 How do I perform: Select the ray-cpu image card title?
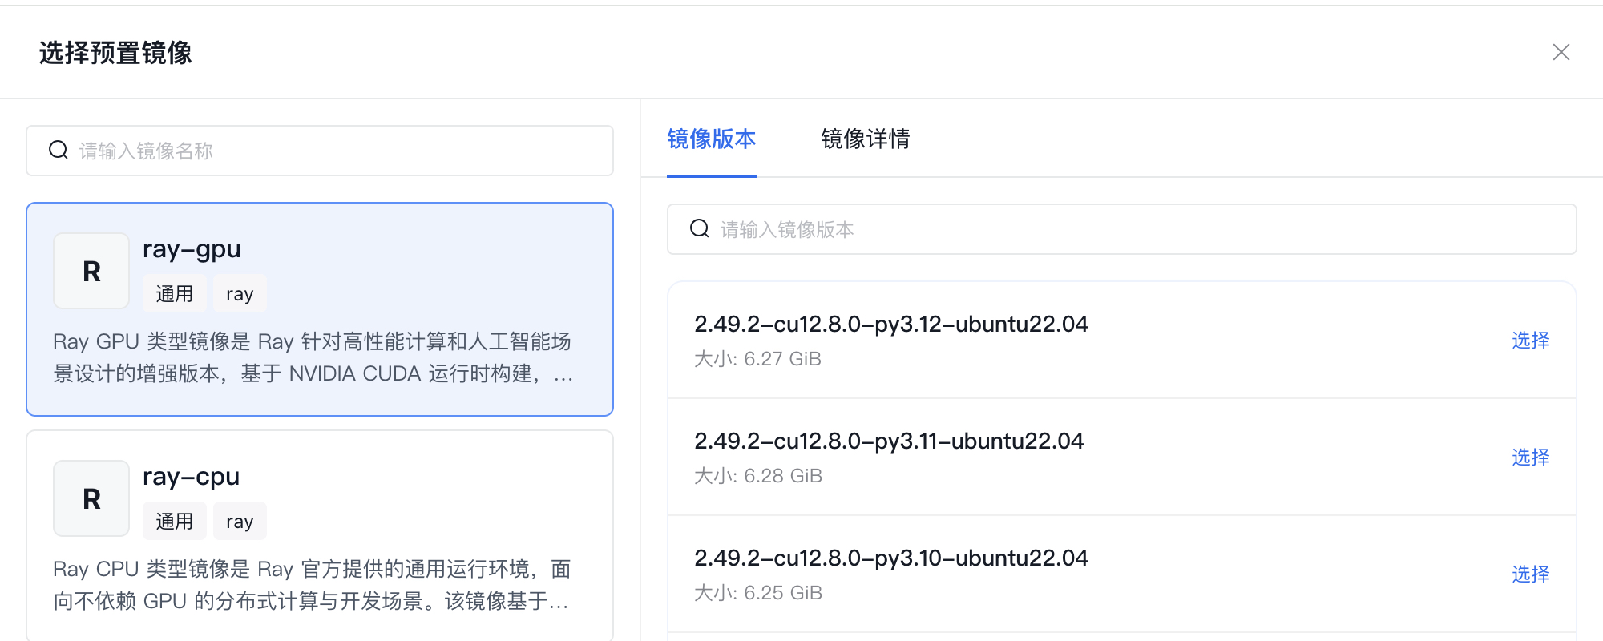click(191, 477)
